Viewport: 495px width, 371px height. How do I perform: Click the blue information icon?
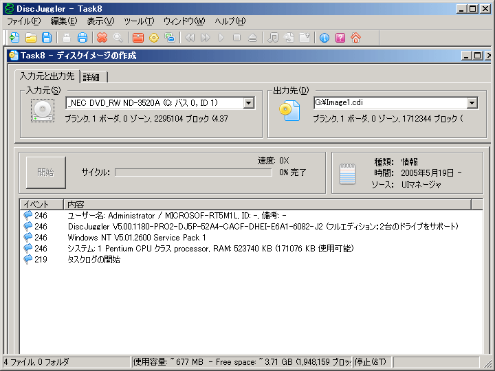pyautogui.click(x=324, y=38)
